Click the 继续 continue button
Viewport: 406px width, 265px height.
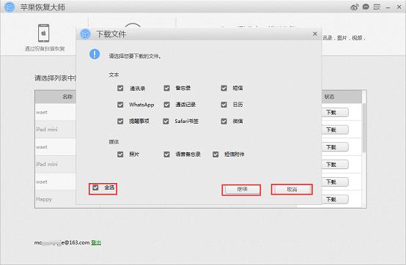point(242,190)
